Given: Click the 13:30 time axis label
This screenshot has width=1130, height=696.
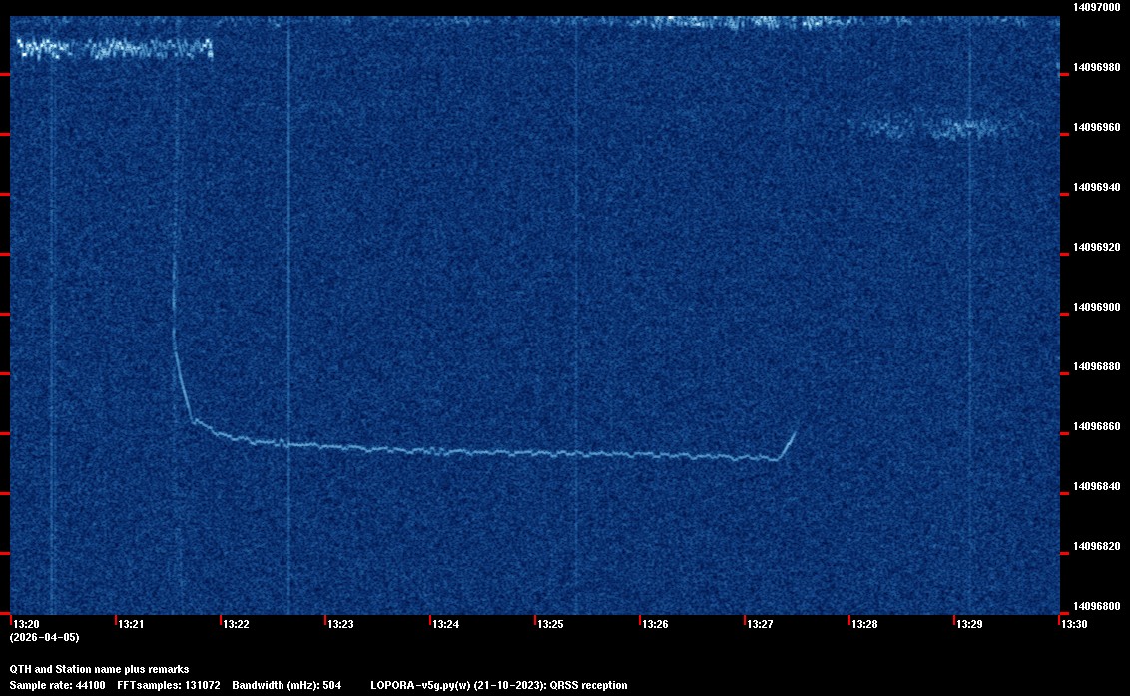Looking at the screenshot, I should [1074, 624].
